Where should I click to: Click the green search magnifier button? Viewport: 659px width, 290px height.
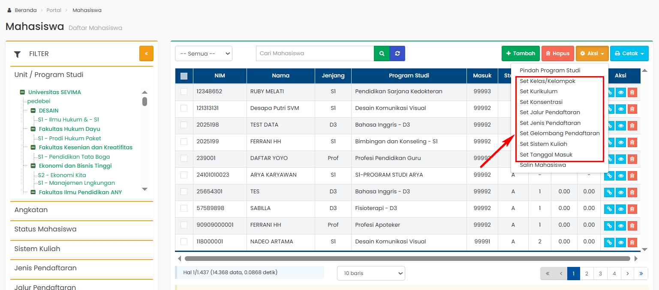pyautogui.click(x=382, y=53)
